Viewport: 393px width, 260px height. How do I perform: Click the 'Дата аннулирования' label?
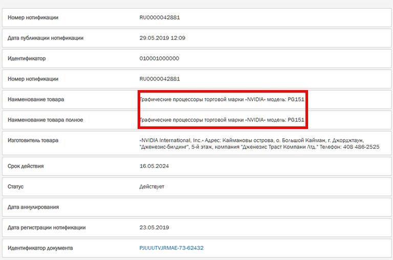(33, 207)
